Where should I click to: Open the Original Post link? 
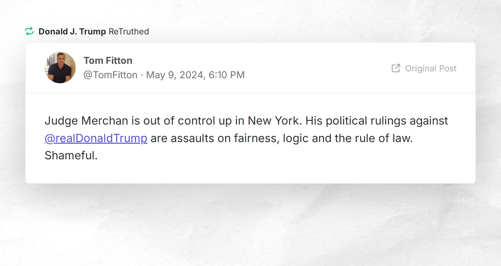pyautogui.click(x=430, y=68)
